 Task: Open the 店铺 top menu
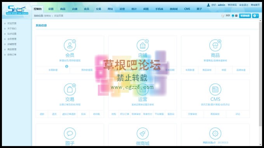pyautogui.click(x=75, y=9)
